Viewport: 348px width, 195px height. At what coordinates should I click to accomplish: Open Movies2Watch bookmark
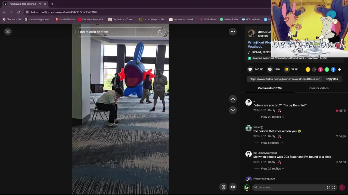tap(65, 19)
